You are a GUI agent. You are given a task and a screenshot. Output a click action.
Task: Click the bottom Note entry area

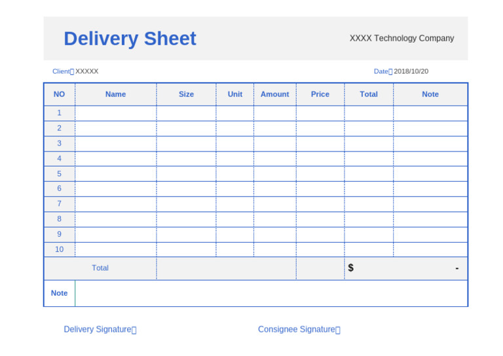point(271,294)
